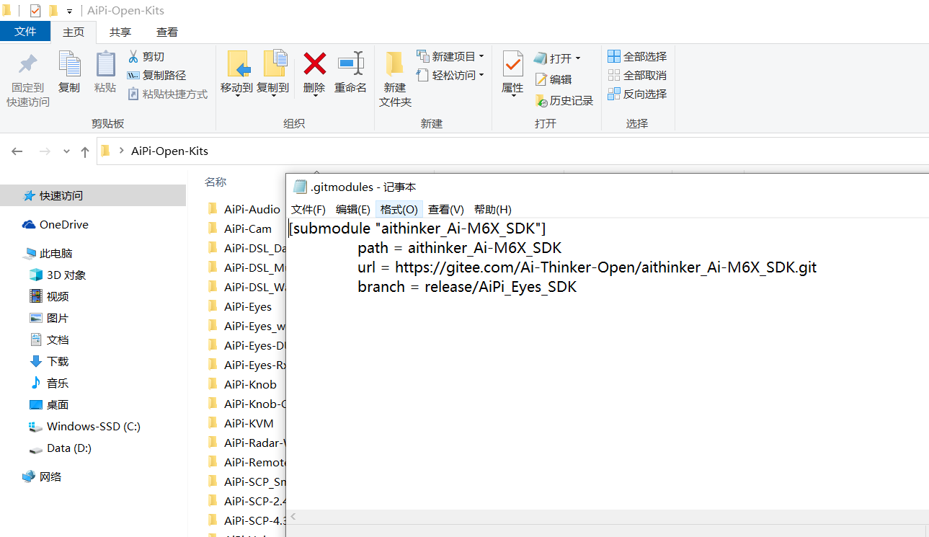Click the Properties checkmark icon in title bar
Image resolution: width=929 pixels, height=537 pixels.
pyautogui.click(x=35, y=11)
